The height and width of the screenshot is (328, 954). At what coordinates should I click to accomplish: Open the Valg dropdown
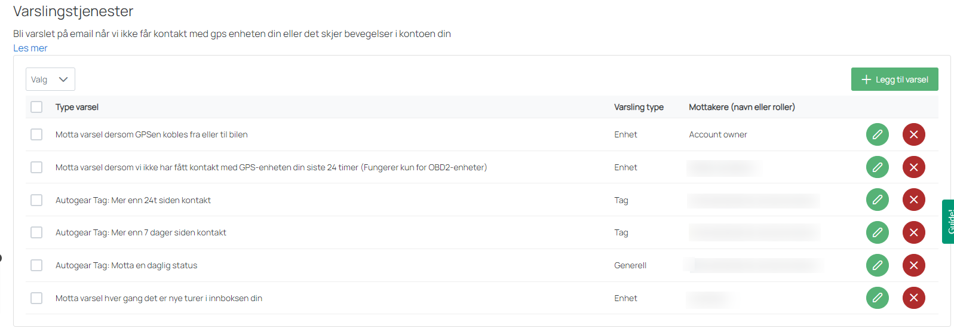[50, 79]
